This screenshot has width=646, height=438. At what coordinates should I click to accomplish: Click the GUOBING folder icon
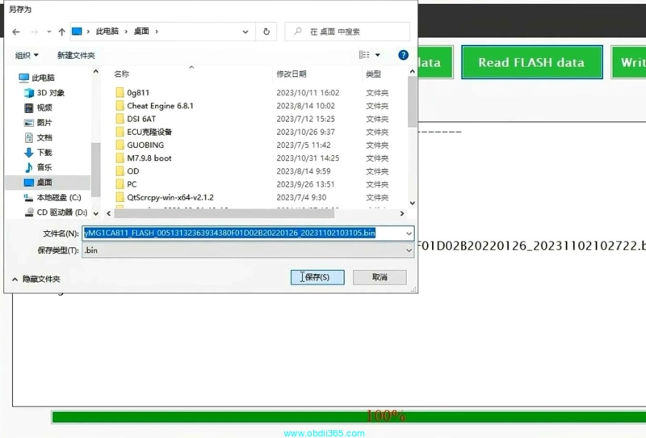(x=120, y=145)
